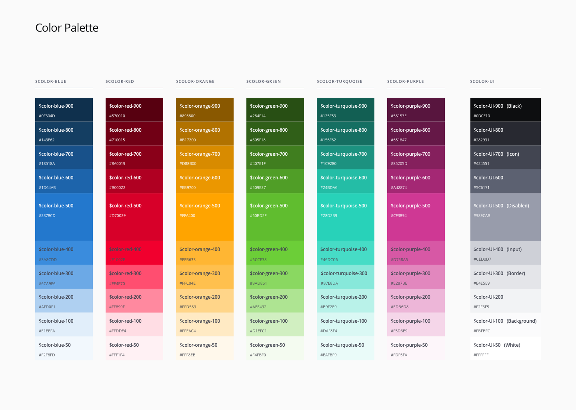The height and width of the screenshot is (410, 576).
Task: Select the $color-red-900 swatch
Action: tap(134, 110)
